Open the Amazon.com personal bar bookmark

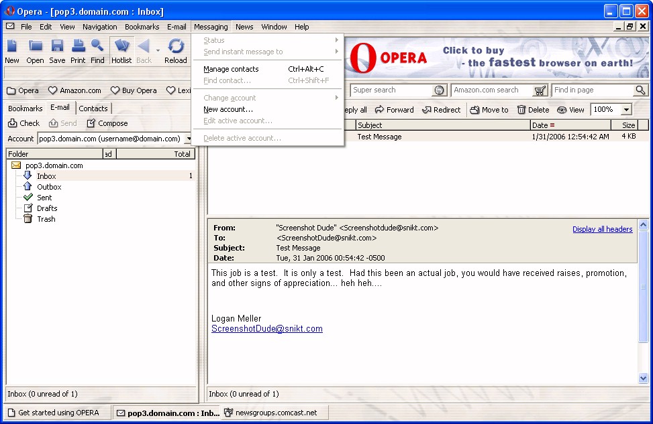click(x=74, y=90)
